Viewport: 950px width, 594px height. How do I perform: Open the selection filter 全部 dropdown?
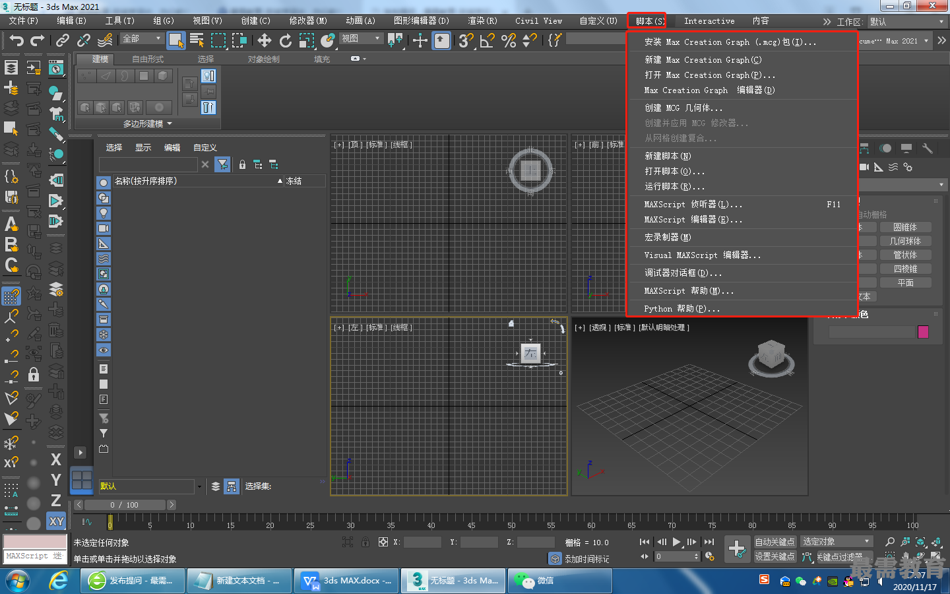142,39
